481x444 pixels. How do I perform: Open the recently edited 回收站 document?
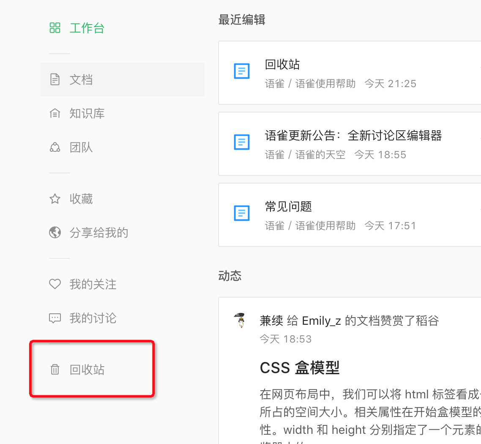click(x=282, y=65)
